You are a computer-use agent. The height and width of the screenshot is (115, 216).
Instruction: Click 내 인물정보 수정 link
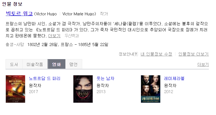point(156,54)
